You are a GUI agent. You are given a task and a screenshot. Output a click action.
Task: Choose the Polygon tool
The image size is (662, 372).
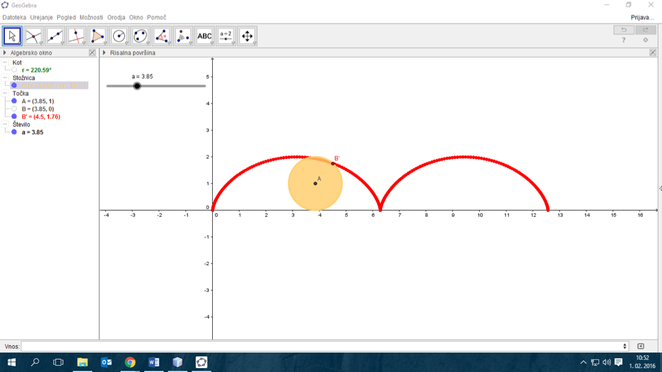coord(98,36)
